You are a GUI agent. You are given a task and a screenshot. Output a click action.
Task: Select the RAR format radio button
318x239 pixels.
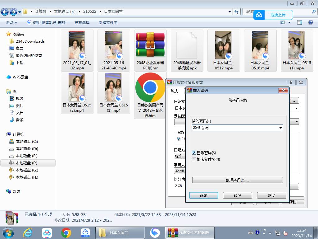[x=179, y=139]
